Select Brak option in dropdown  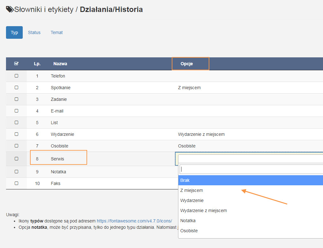[x=250, y=180]
